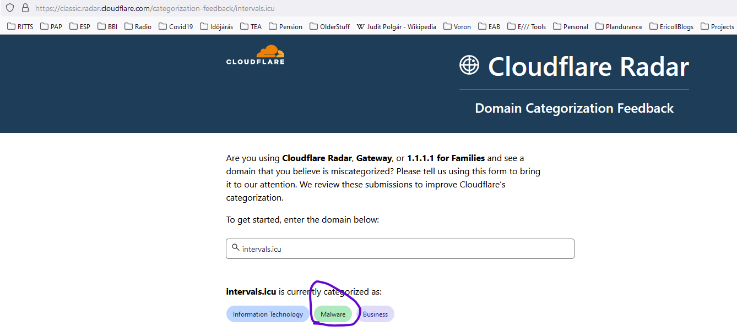Open the Radio bookmarks folder
The image size is (737, 332).
138,26
